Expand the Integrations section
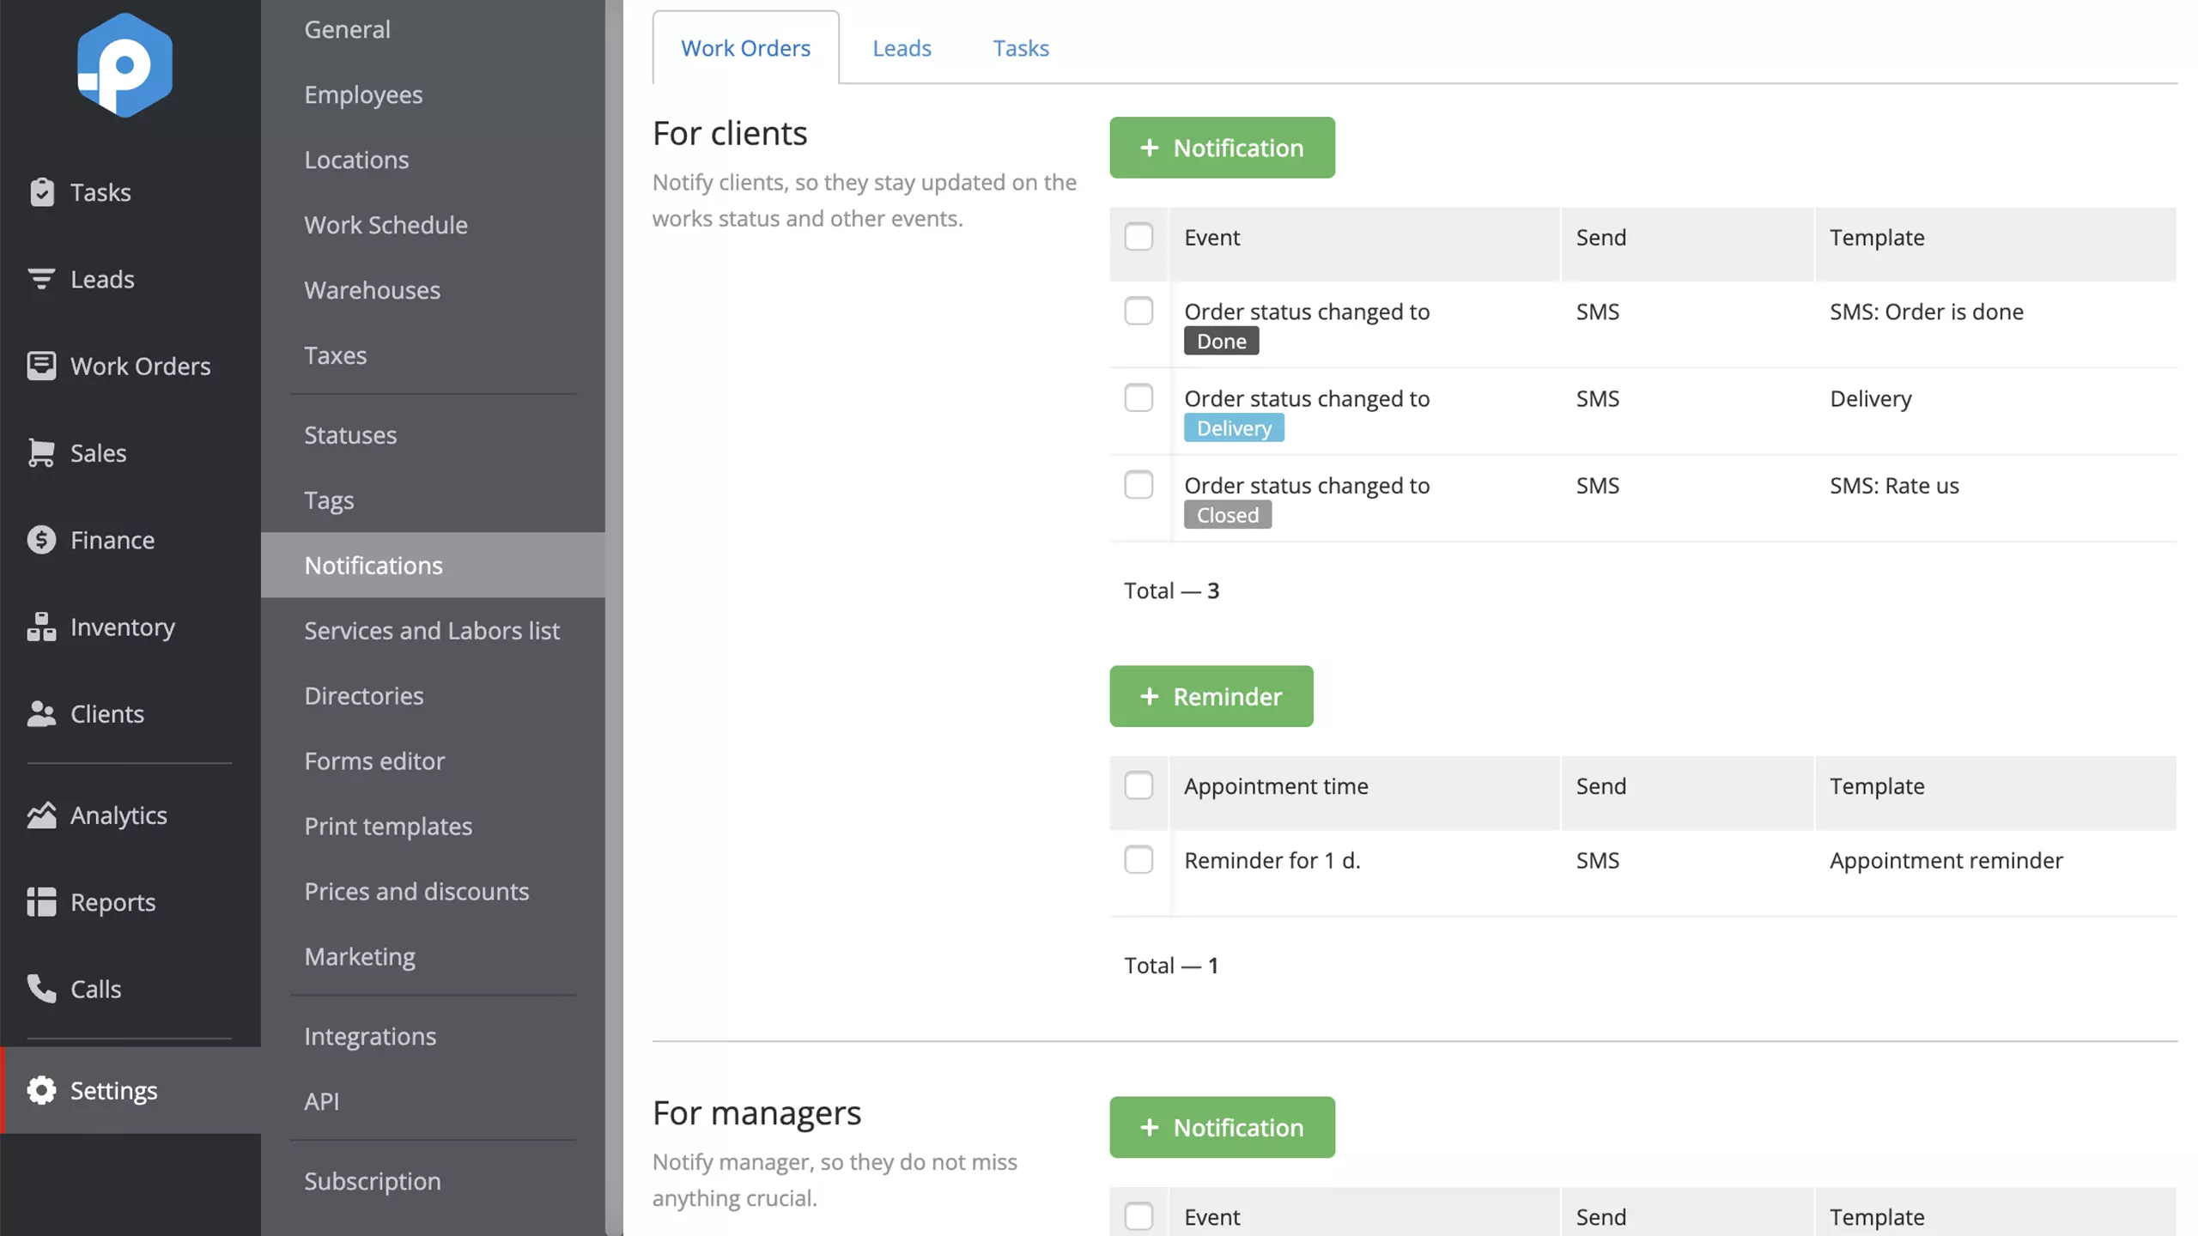The height and width of the screenshot is (1236, 2198). click(x=368, y=1035)
